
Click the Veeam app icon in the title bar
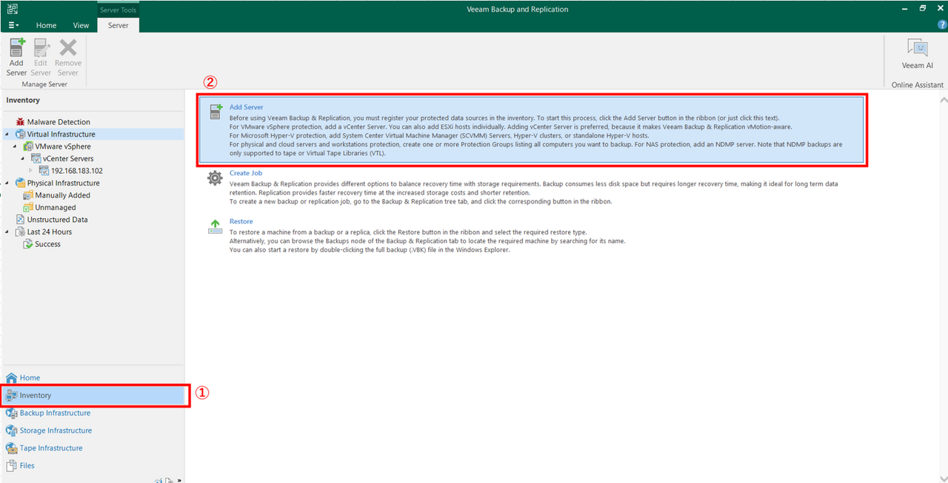13,9
